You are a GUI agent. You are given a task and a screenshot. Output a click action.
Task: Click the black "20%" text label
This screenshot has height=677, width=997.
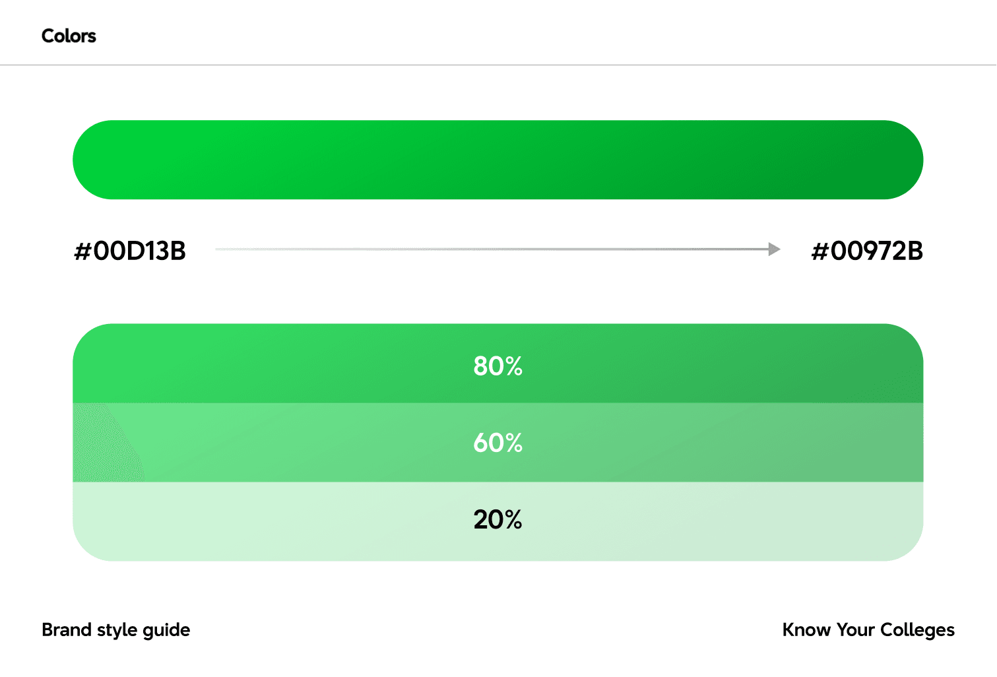(498, 520)
